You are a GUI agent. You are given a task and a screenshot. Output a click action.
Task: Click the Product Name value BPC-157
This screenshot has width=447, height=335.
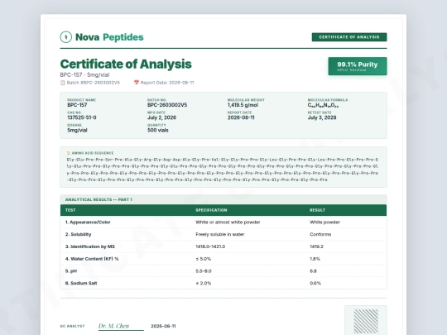click(x=77, y=105)
